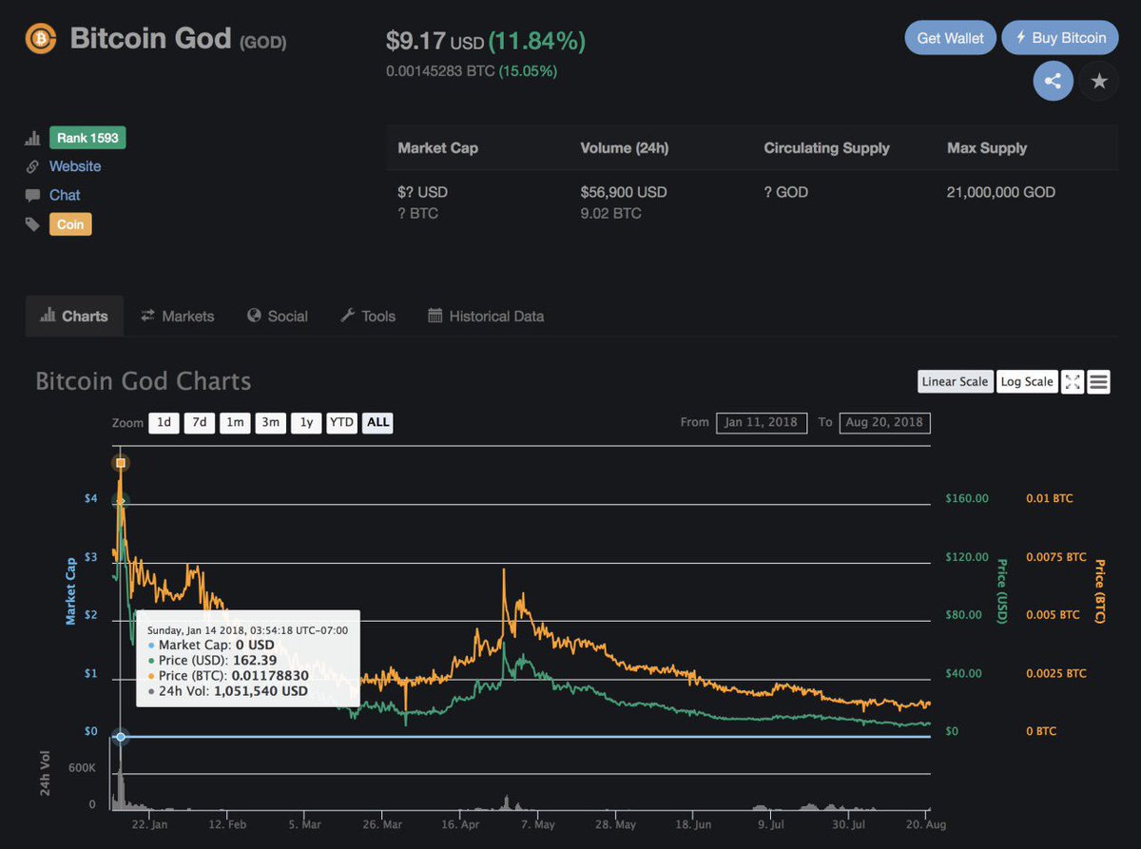Switch to the Social tab
Screen dimensions: 1141x849
click(278, 316)
